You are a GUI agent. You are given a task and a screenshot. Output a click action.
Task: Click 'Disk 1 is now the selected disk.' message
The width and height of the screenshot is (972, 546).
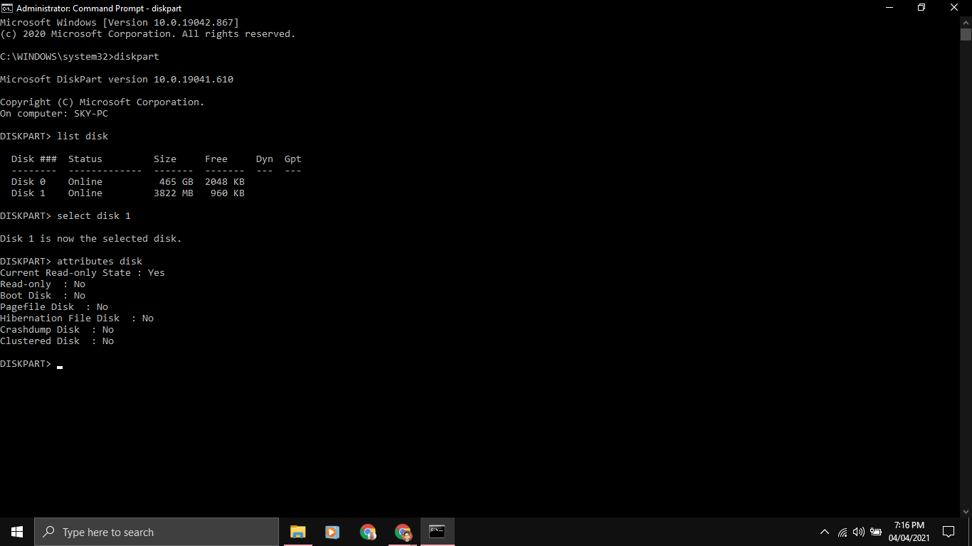(x=91, y=239)
